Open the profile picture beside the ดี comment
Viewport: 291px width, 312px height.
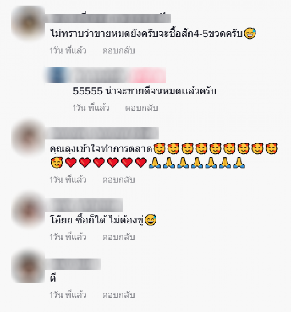click(28, 266)
